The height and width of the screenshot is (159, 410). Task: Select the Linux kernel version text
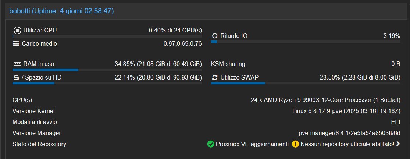pos(346,111)
